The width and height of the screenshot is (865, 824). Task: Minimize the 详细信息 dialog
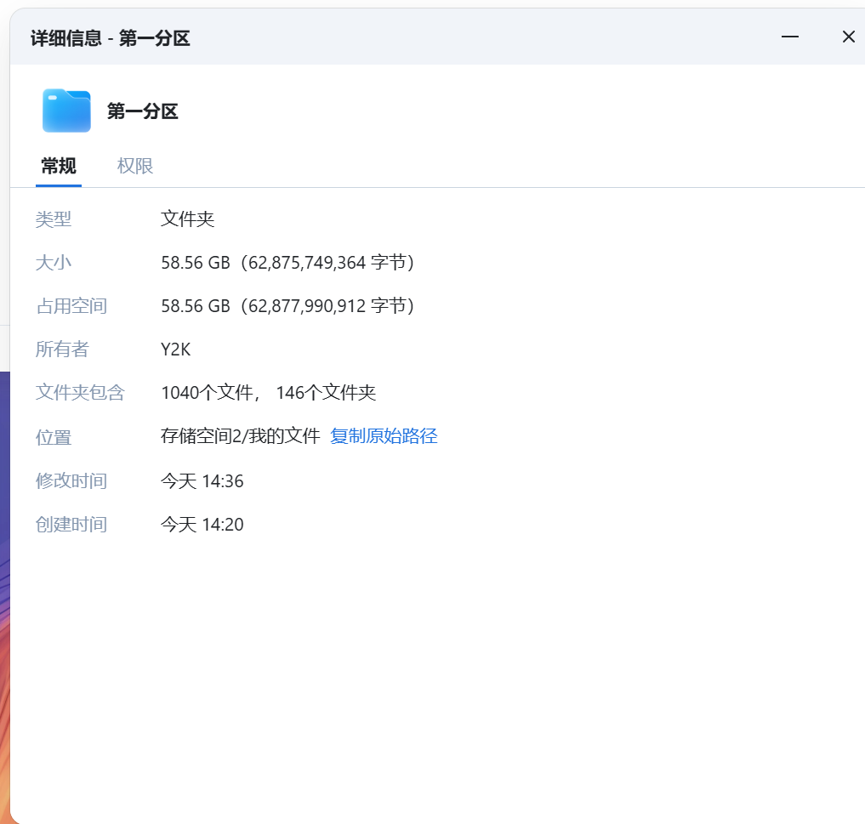(790, 37)
